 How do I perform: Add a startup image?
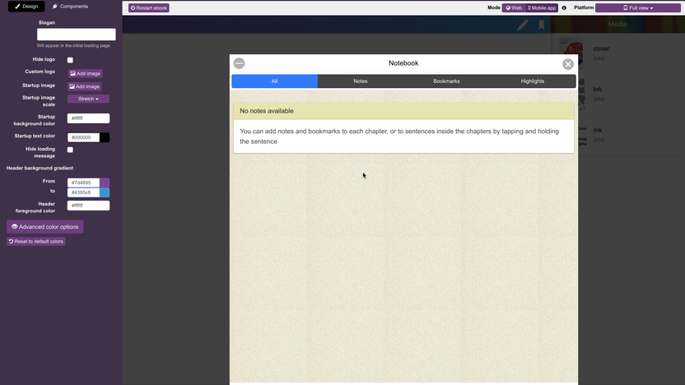click(x=85, y=86)
